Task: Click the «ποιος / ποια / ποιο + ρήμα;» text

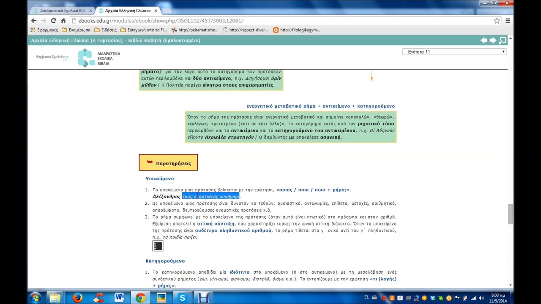Action: (313, 190)
